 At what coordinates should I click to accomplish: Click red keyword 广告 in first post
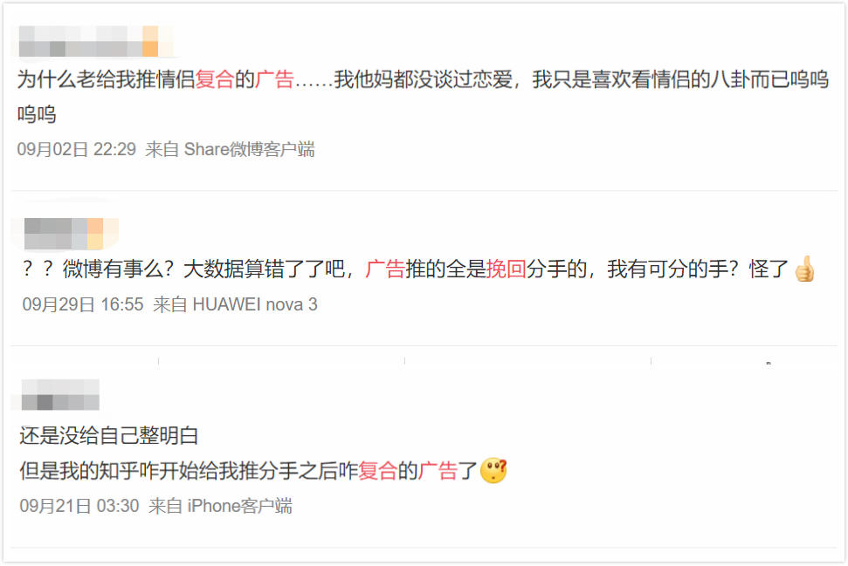point(274,79)
